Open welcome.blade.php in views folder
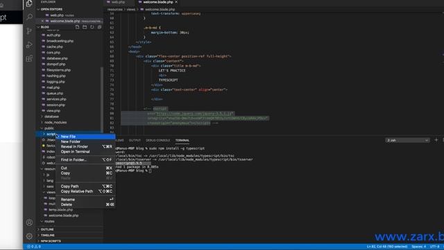 pyautogui.click(x=63, y=215)
